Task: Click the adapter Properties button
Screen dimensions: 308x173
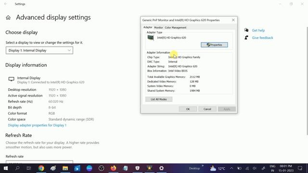Action: click(x=214, y=45)
